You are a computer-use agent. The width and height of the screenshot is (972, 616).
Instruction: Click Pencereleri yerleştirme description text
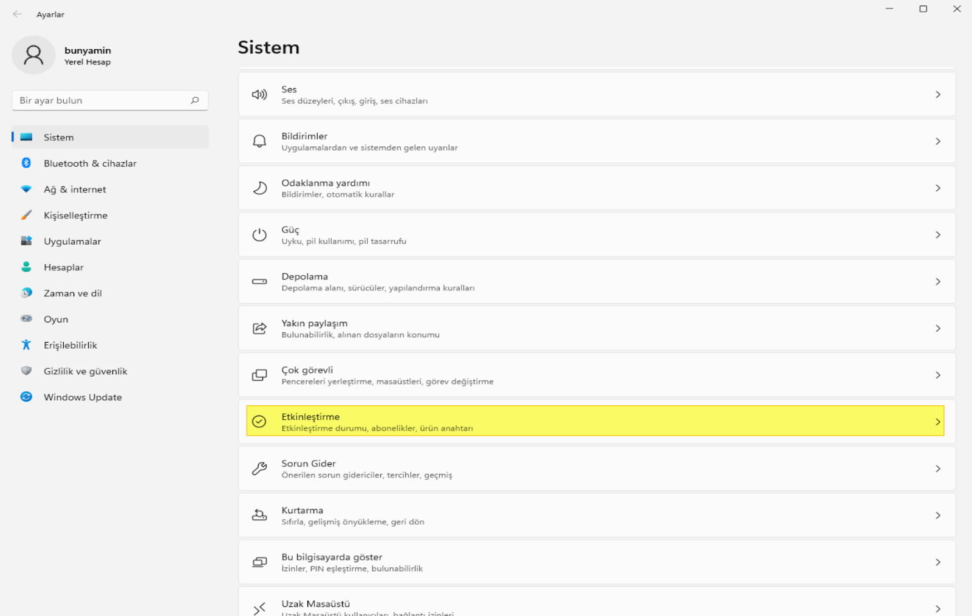(x=388, y=382)
